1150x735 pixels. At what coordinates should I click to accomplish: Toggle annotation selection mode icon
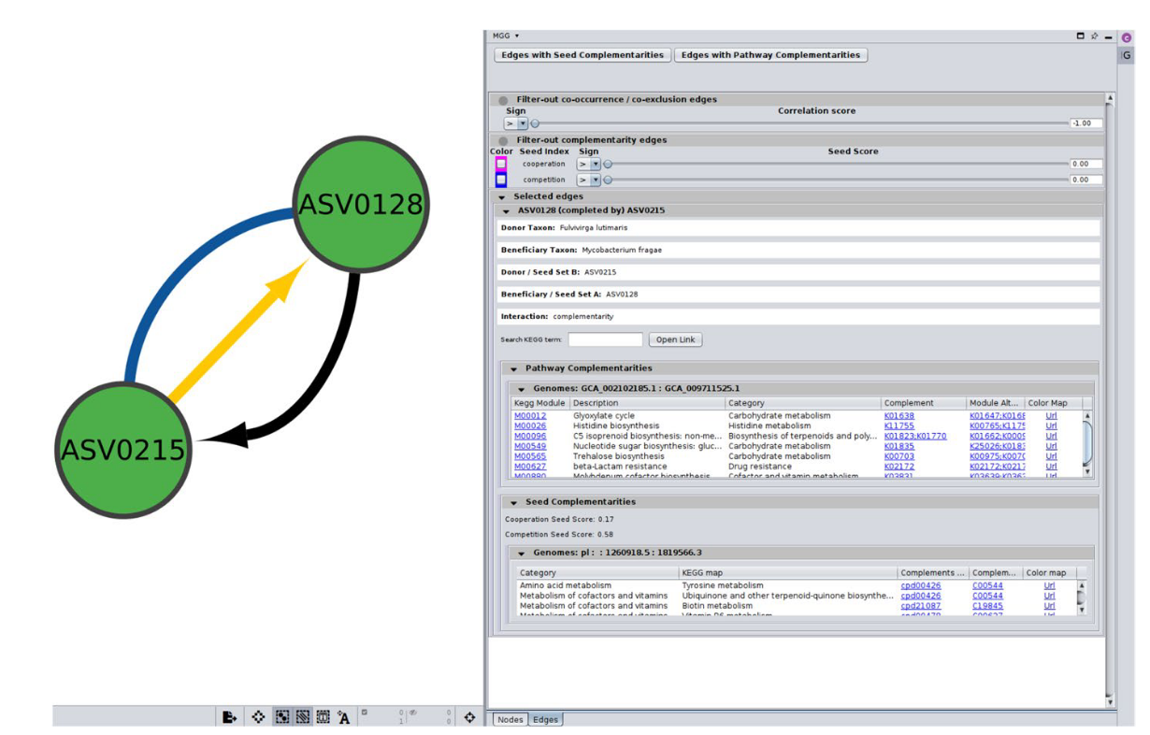(323, 717)
